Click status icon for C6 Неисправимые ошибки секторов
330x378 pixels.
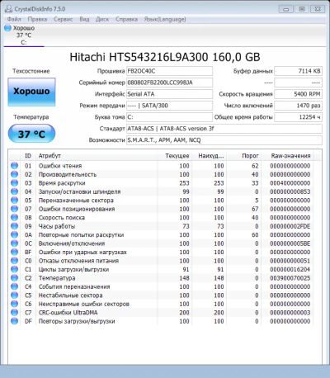coord(14,304)
